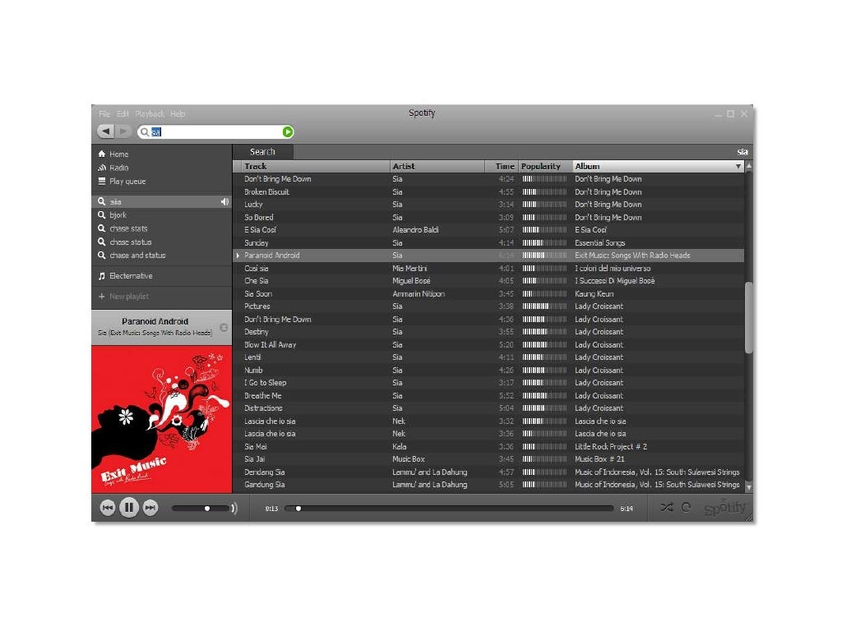The image size is (842, 631).
Task: Sort by Time column header
Action: 502,166
